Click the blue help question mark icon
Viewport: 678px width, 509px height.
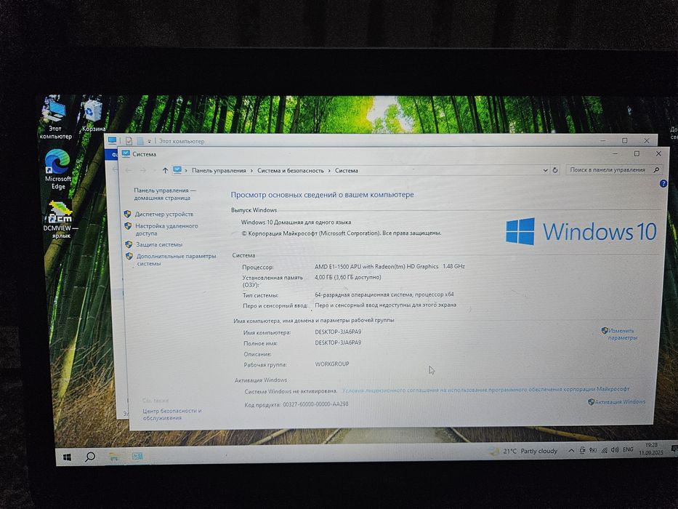tap(663, 183)
